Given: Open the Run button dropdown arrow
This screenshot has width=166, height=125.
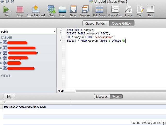Looking at the screenshot, I should 11,12.
